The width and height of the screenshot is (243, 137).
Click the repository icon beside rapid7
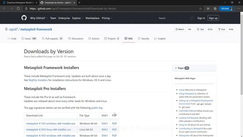pyautogui.click(x=6, y=29)
